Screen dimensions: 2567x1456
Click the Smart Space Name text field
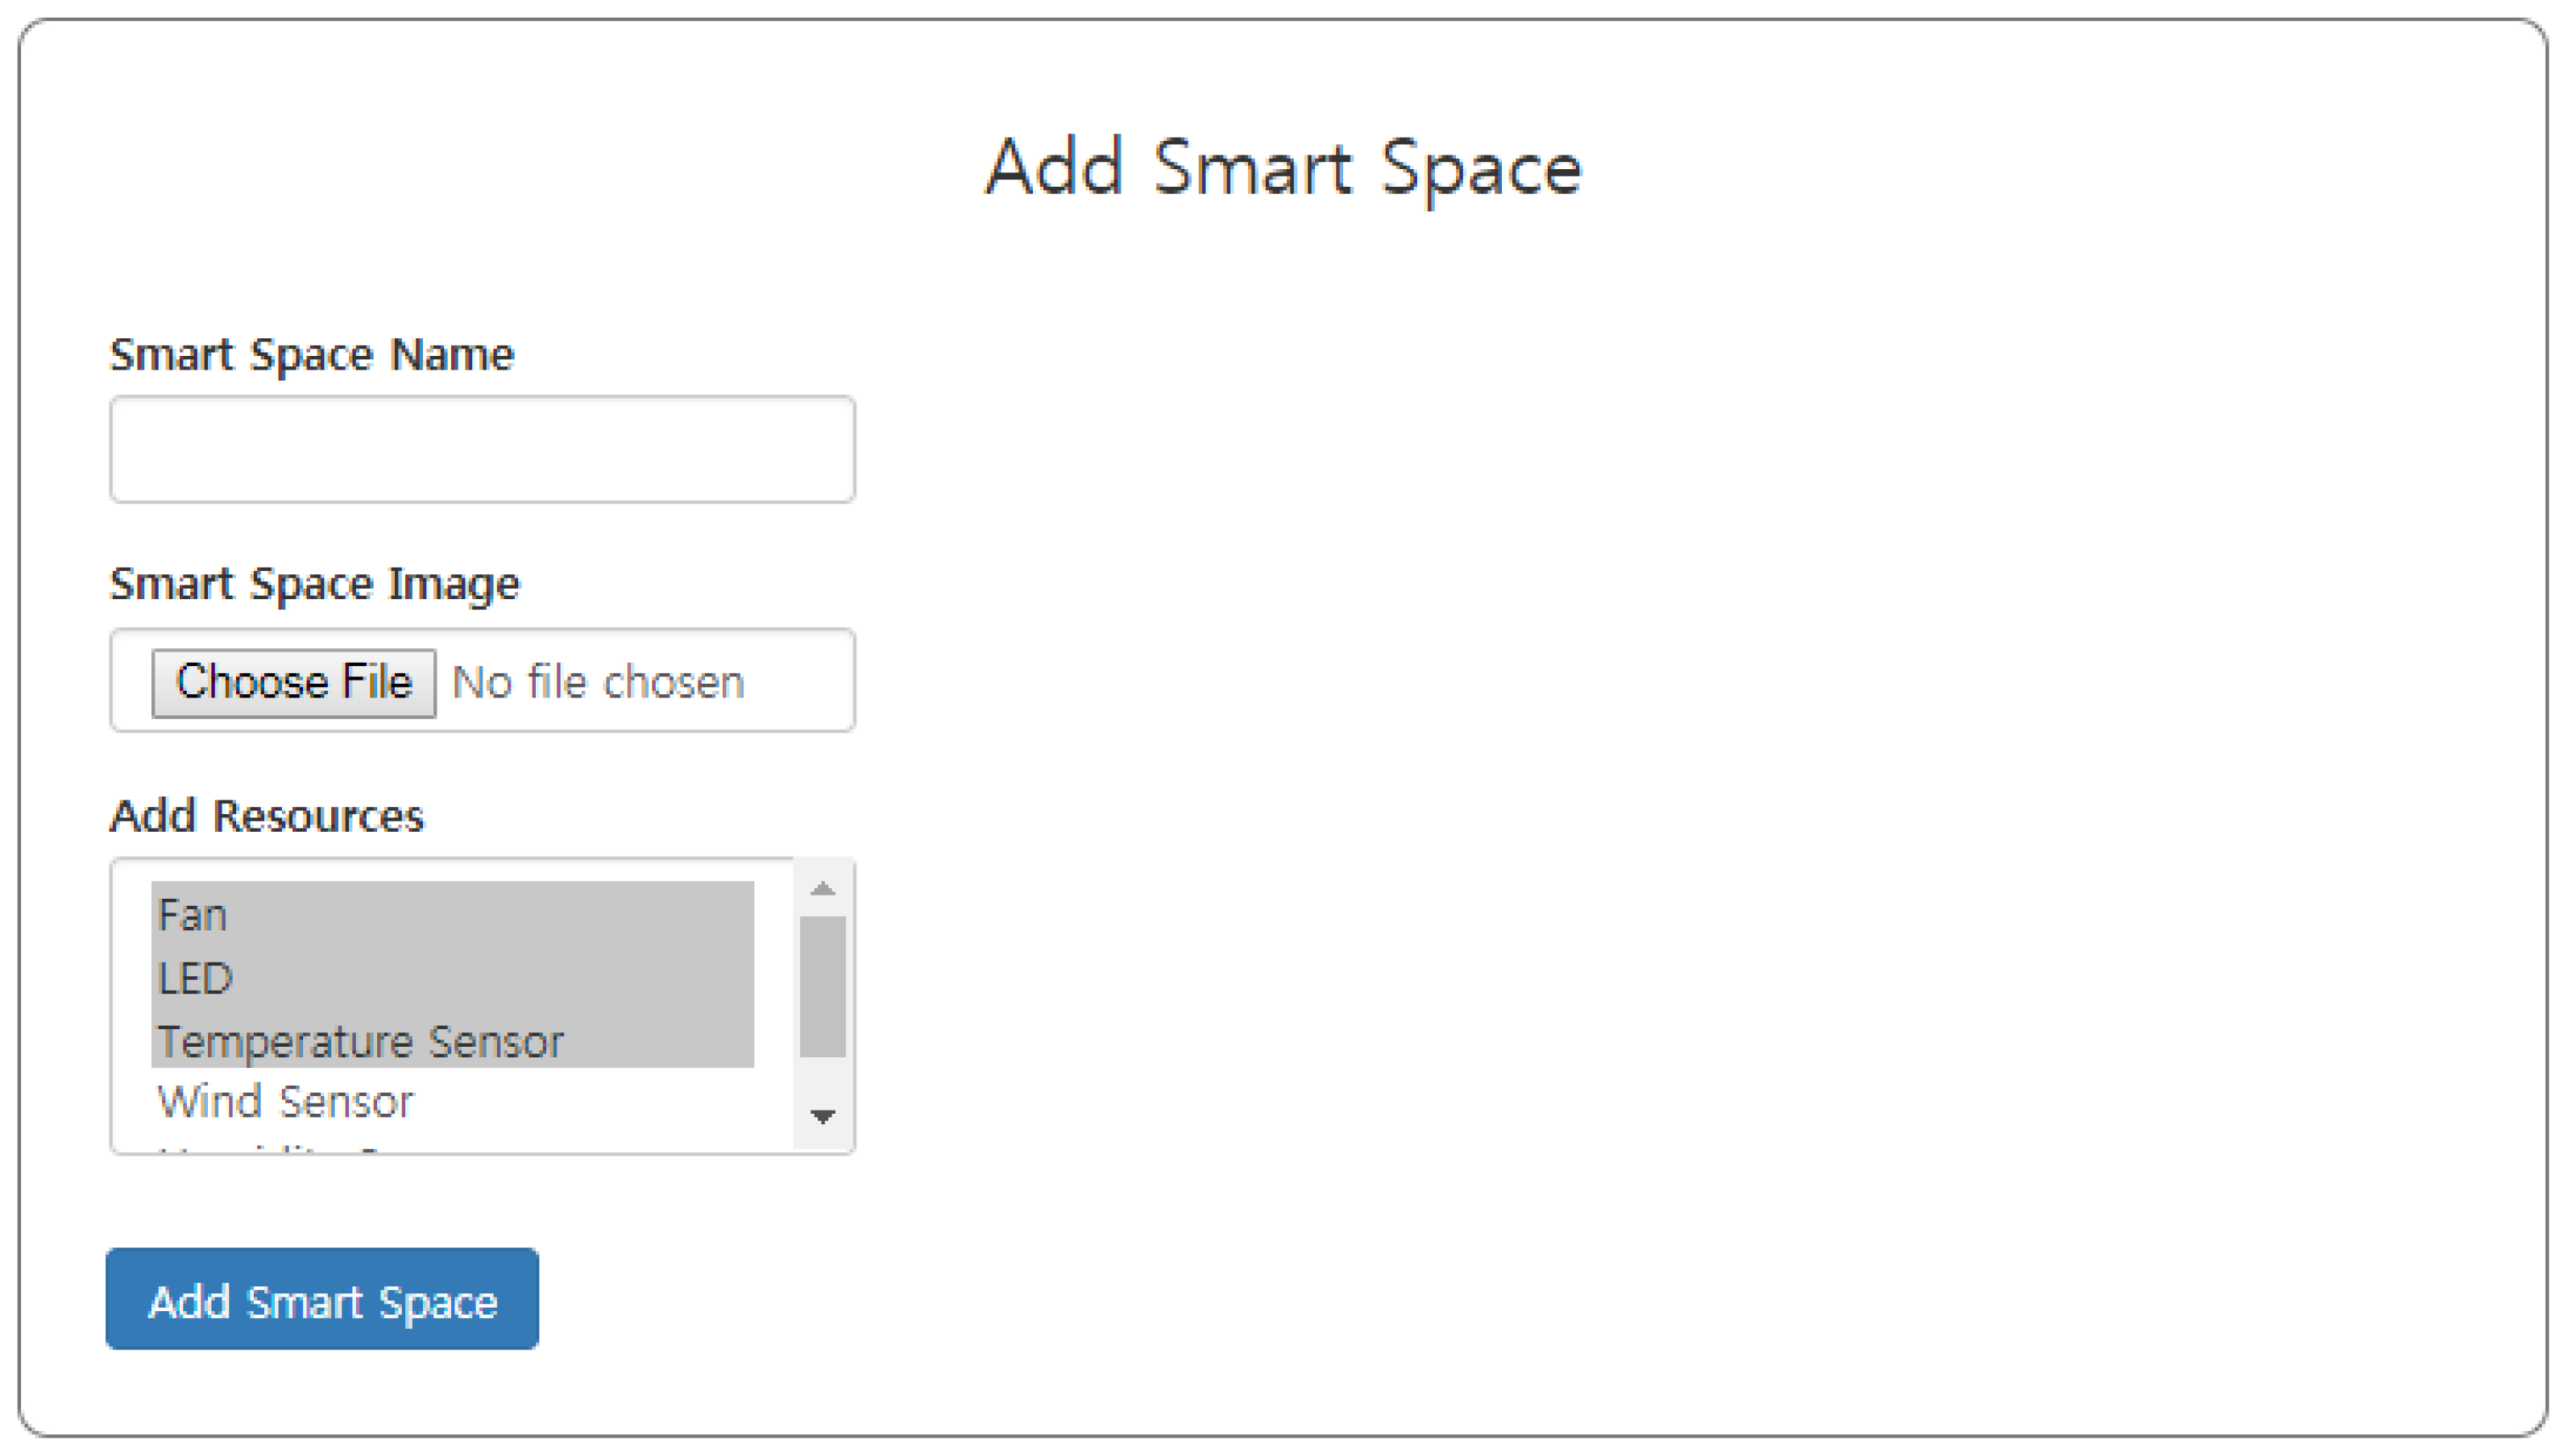point(481,449)
